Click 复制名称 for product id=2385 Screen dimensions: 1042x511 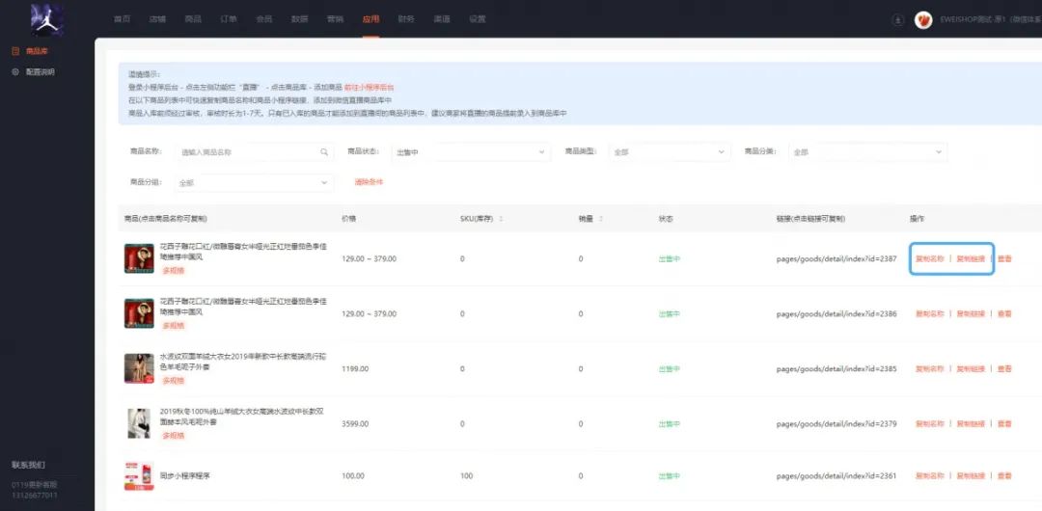[930, 369]
